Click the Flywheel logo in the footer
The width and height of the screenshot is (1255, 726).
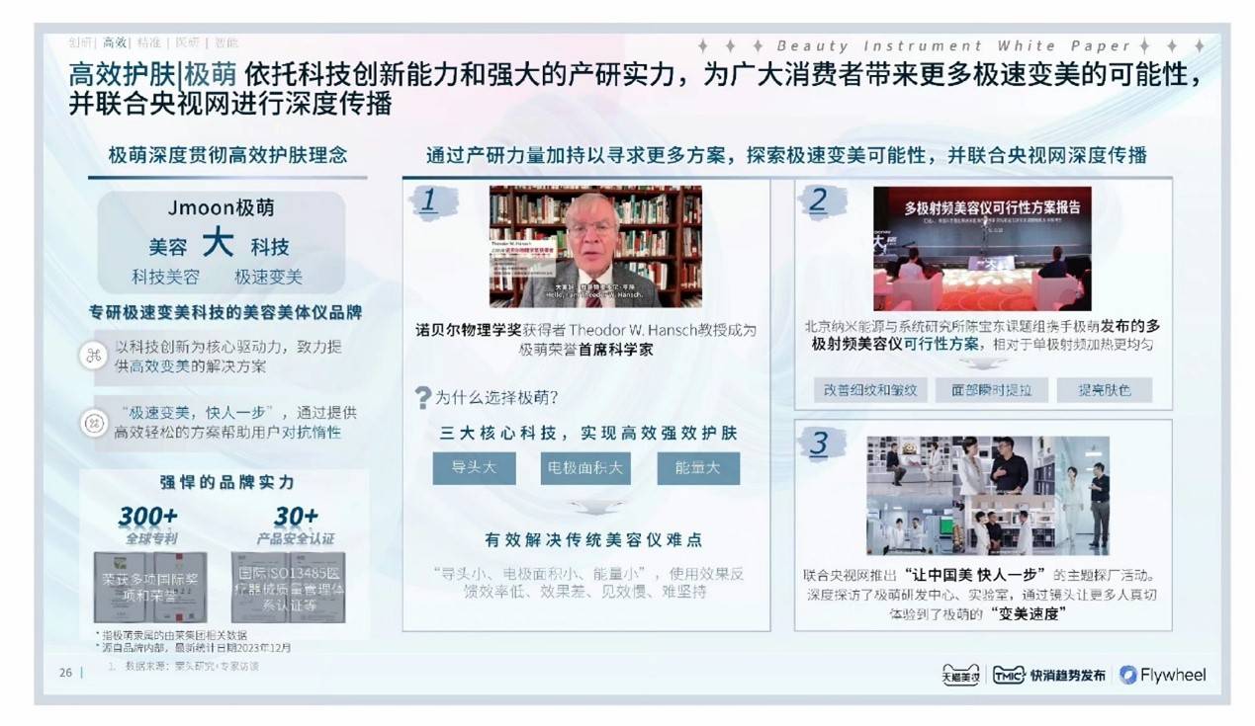[x=1163, y=675]
